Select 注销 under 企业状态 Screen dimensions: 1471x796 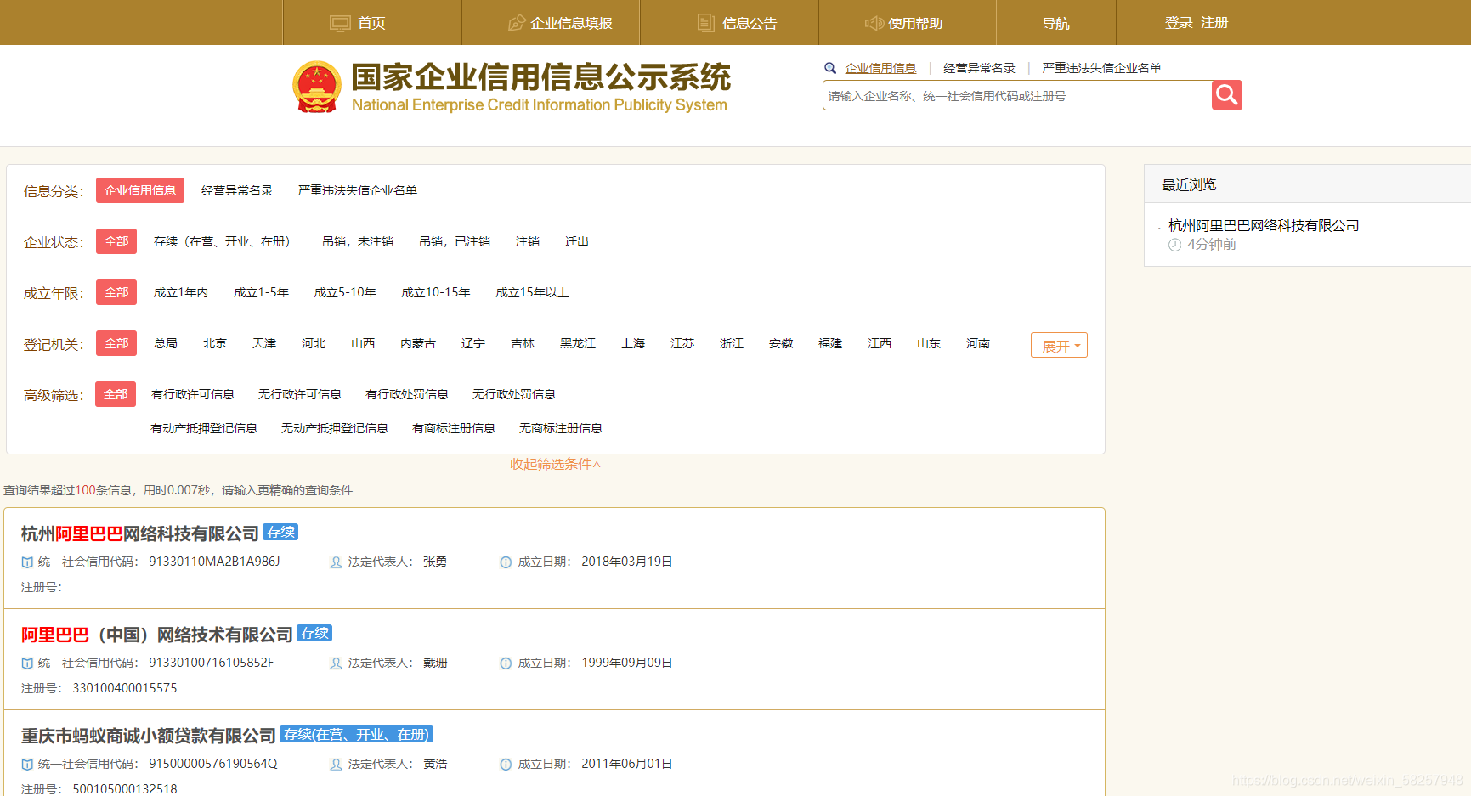point(528,241)
